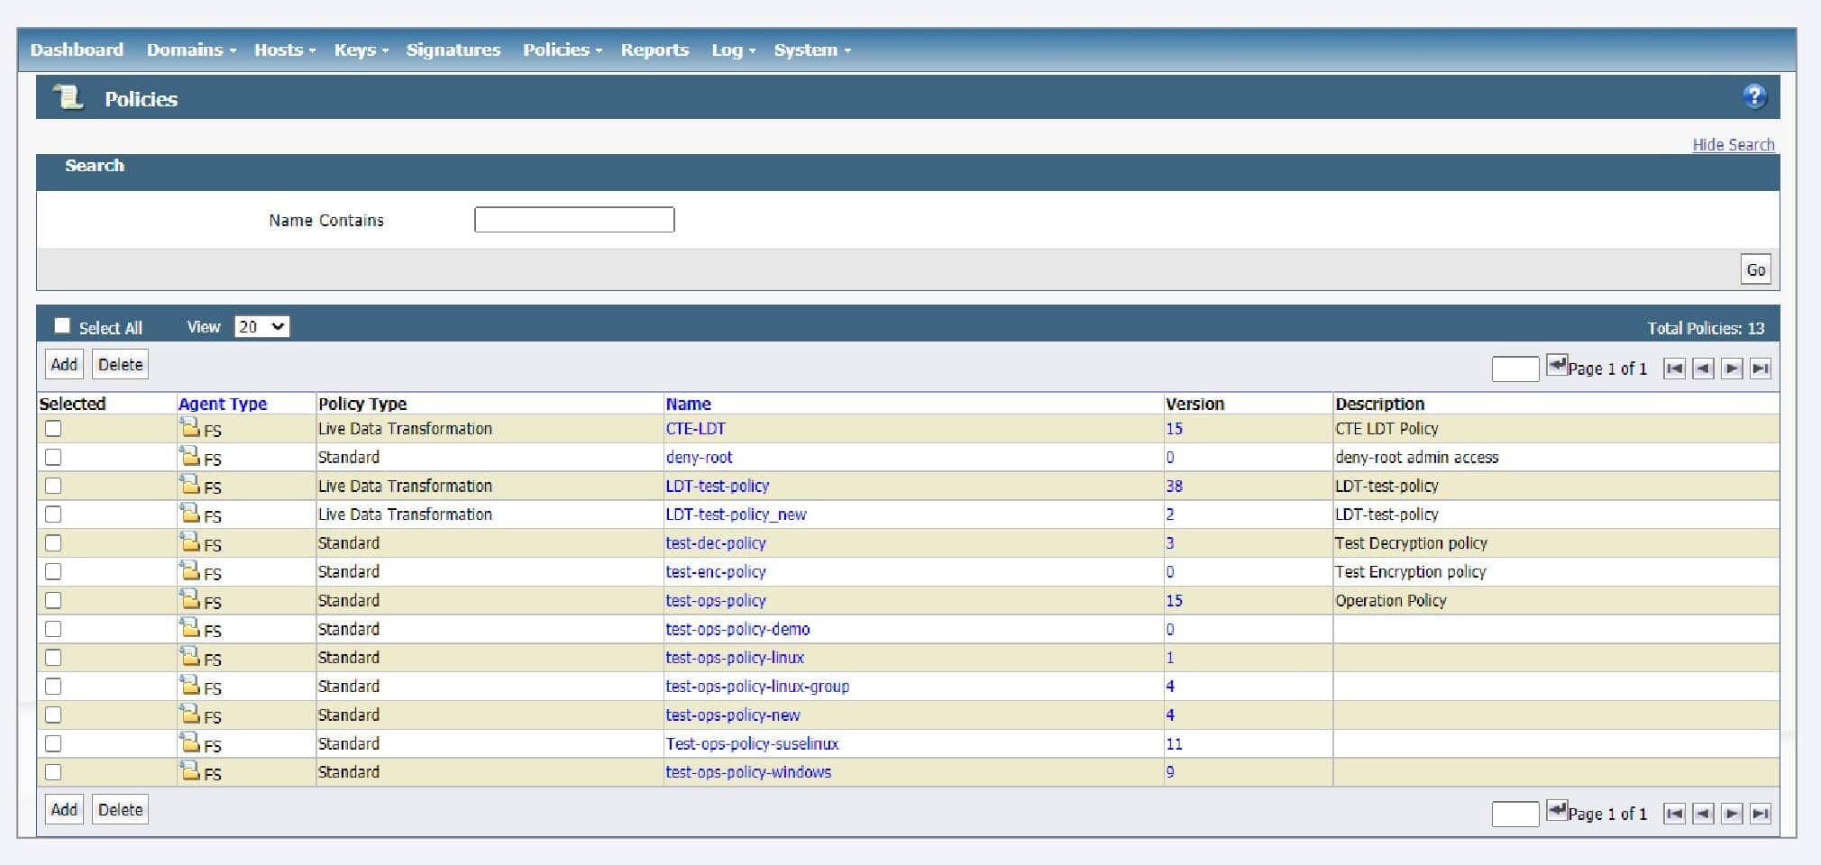
Task: Select the CTE-LDT policy checkbox
Action: pyautogui.click(x=53, y=429)
